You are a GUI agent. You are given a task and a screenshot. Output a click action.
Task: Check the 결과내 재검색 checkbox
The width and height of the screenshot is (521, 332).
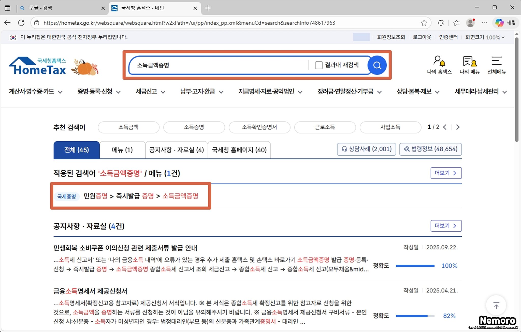click(319, 65)
